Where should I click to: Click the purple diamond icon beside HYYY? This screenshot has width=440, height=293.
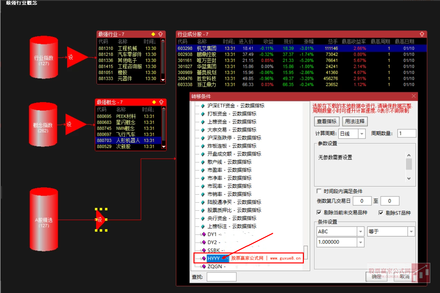click(203, 258)
